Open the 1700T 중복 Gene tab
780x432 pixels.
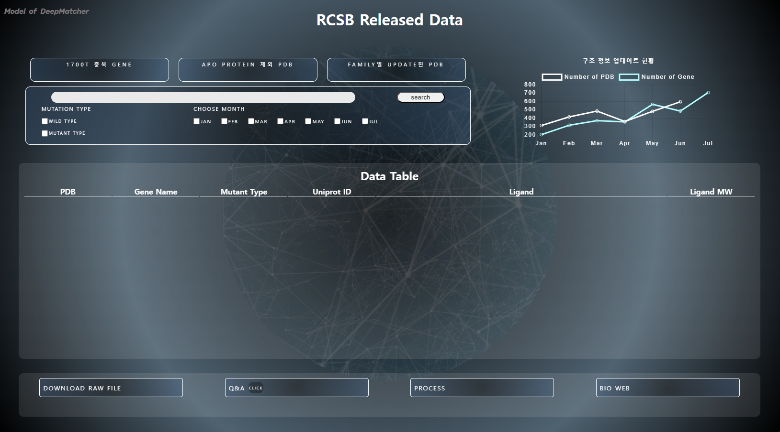pos(100,70)
